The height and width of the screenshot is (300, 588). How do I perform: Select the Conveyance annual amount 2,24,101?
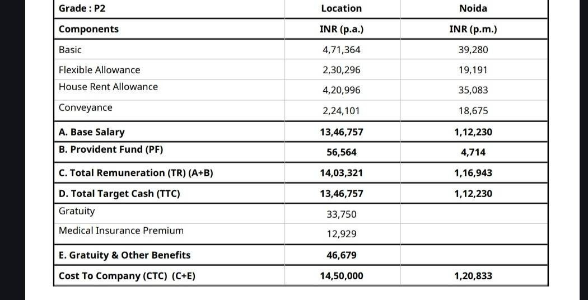tap(341, 111)
